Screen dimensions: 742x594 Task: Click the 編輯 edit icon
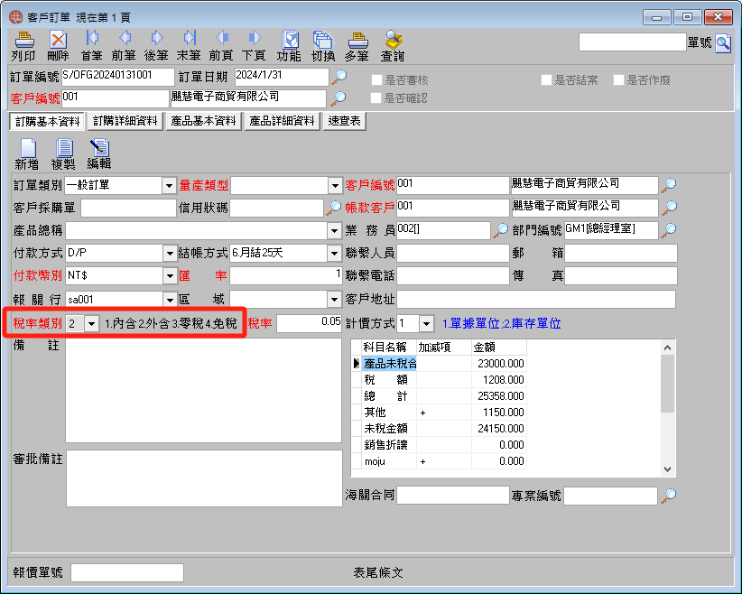tap(99, 154)
